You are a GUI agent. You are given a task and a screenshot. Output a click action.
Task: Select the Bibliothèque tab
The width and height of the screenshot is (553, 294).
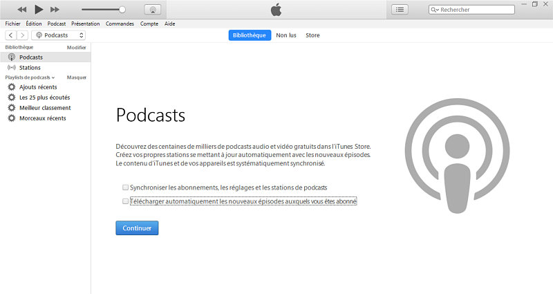point(250,35)
